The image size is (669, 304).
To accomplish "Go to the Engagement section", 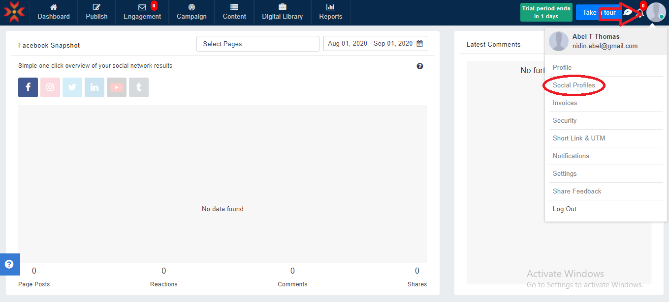I will click(x=142, y=12).
